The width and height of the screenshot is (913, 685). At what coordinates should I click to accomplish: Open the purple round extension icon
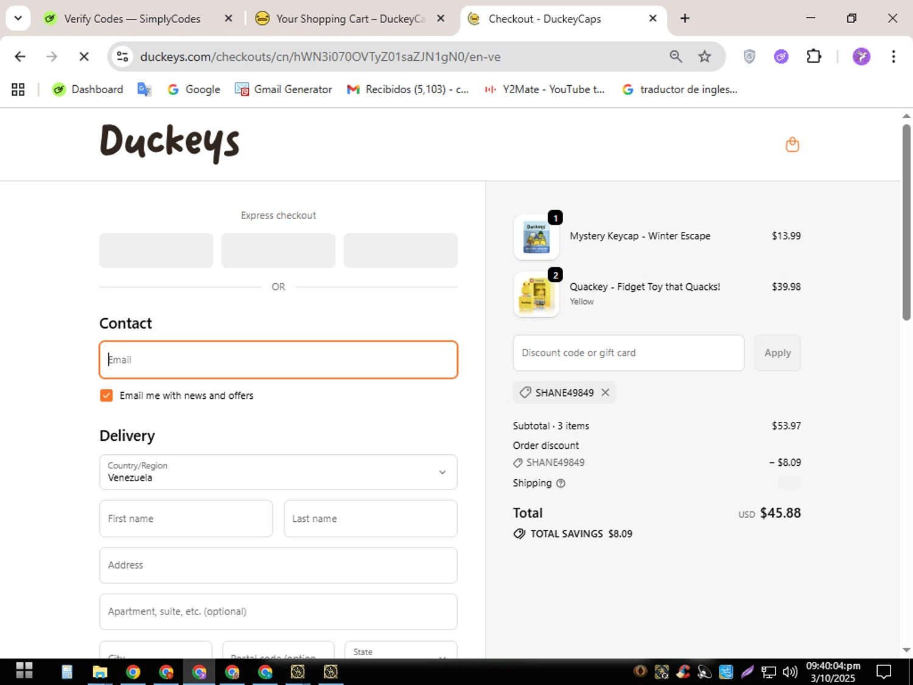pos(781,57)
